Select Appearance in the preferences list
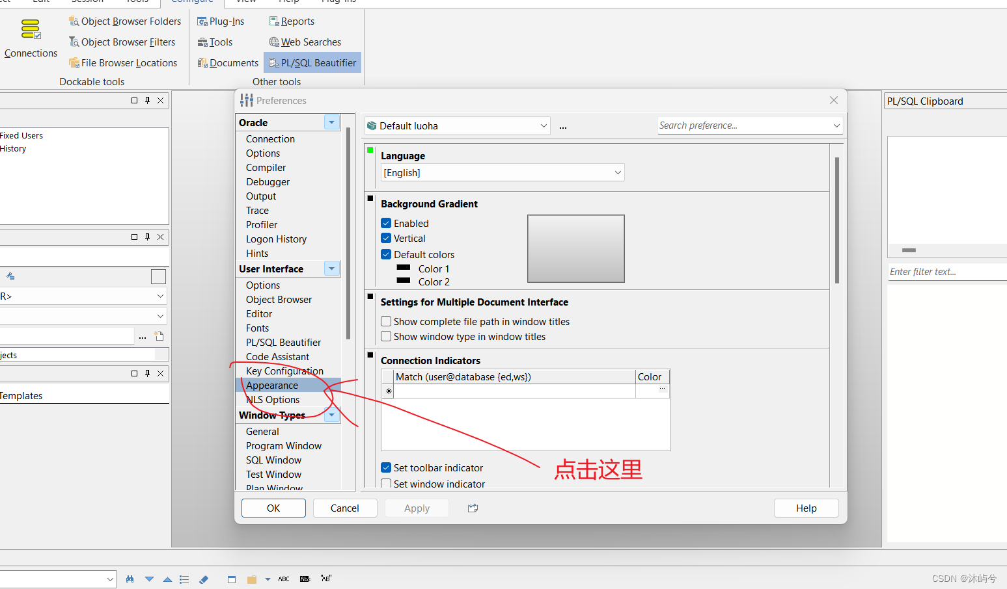1007x589 pixels. [272, 385]
